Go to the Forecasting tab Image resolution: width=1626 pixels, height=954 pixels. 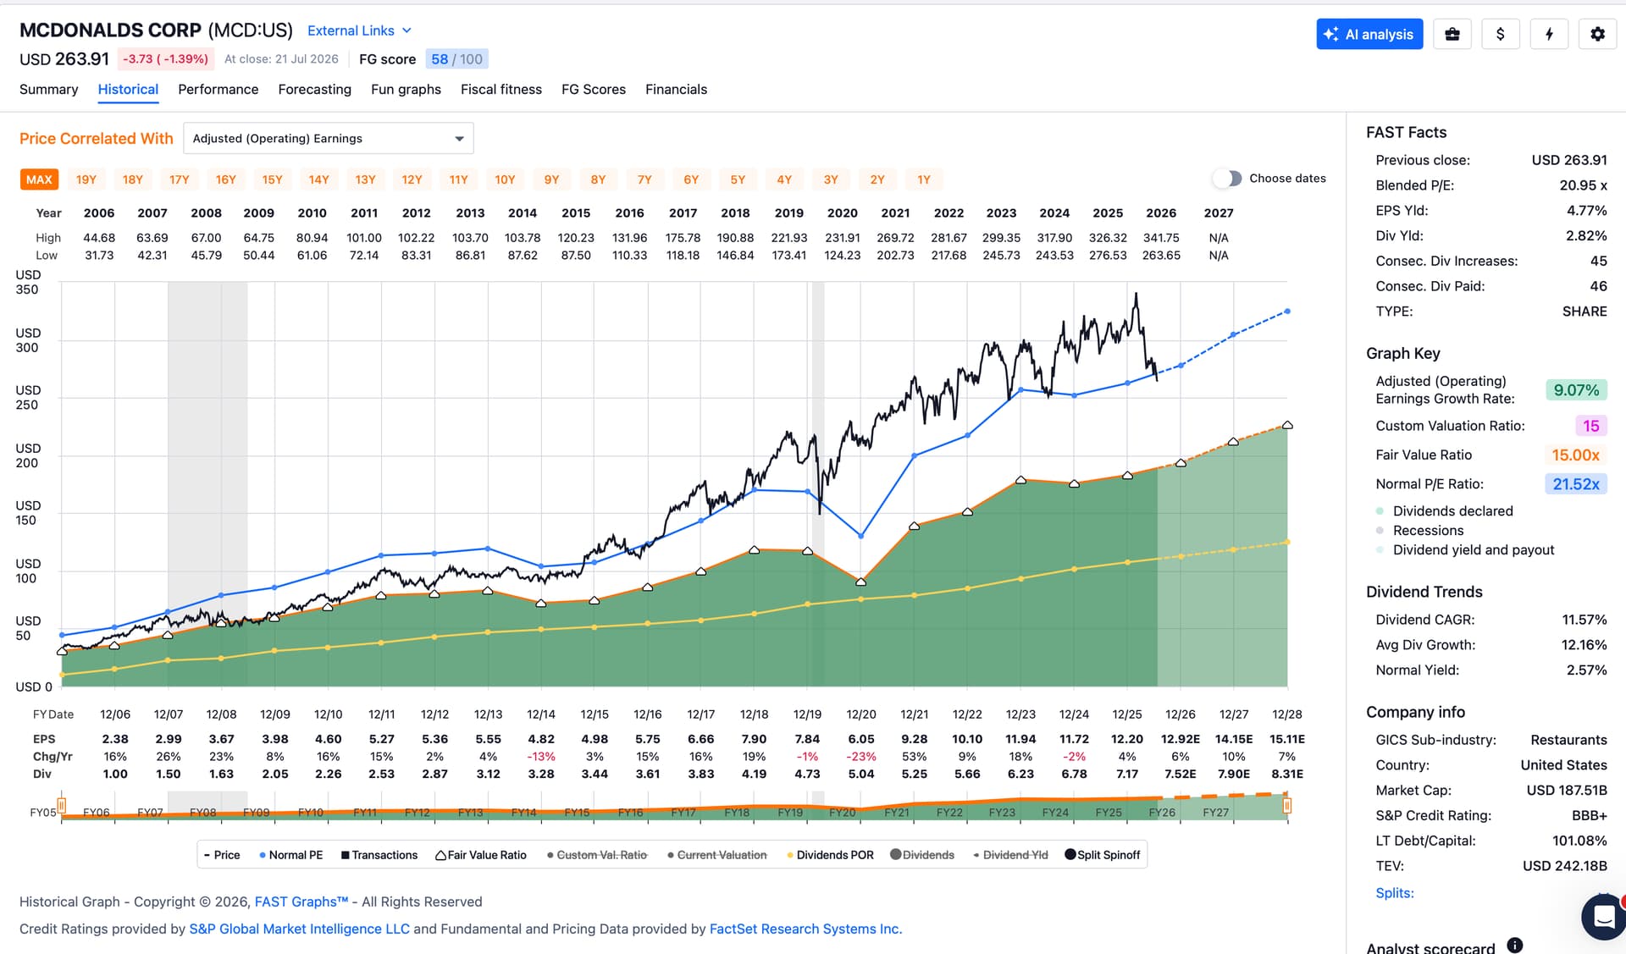[314, 90]
